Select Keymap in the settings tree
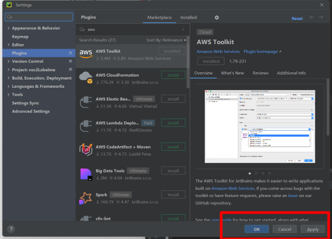Screen dimensions: 332x239 pos(20,36)
